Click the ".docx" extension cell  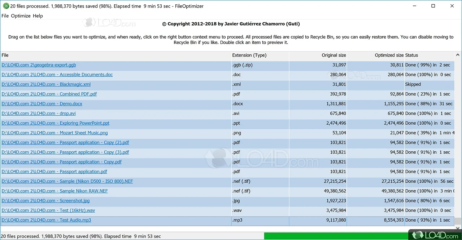click(237, 104)
